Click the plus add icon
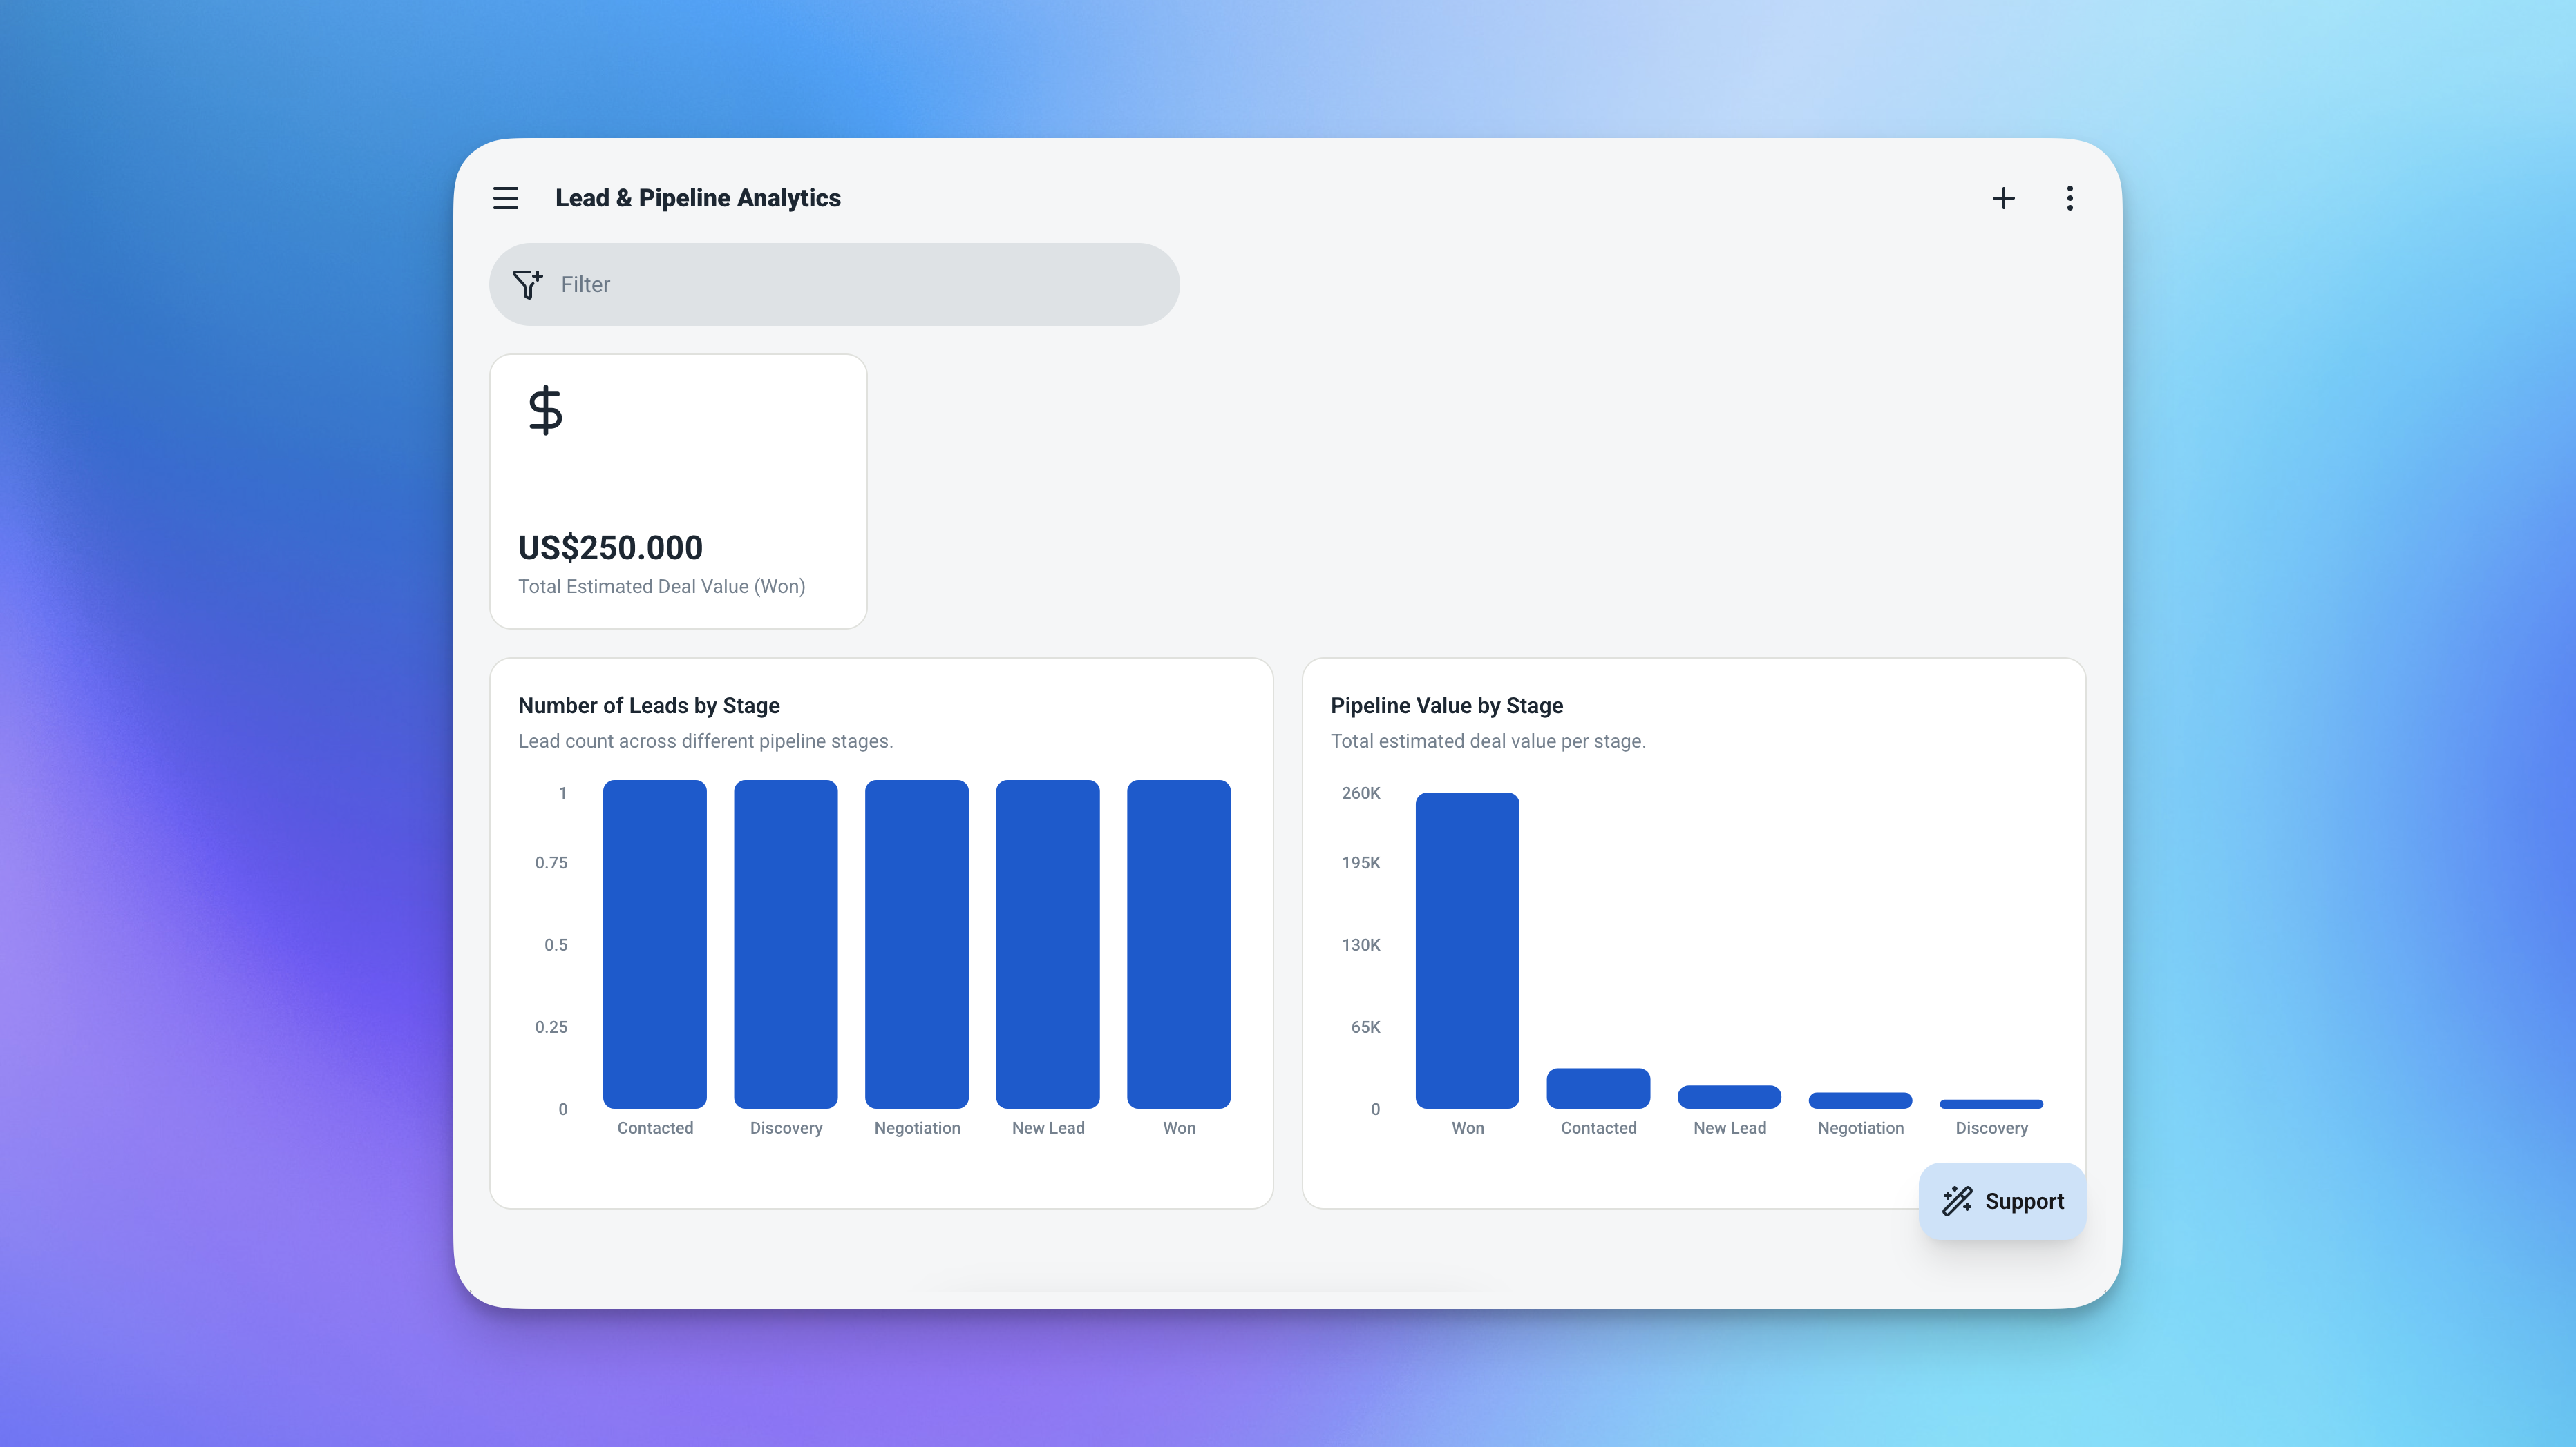This screenshot has height=1447, width=2576. [2003, 198]
